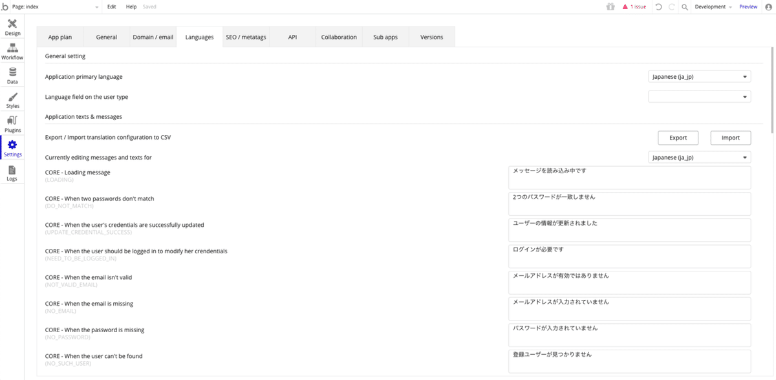Switch to the Domain / email tab

coord(153,37)
